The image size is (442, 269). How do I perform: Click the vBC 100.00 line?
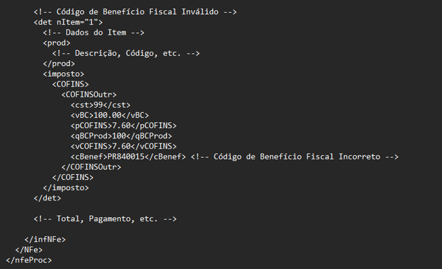110,115
